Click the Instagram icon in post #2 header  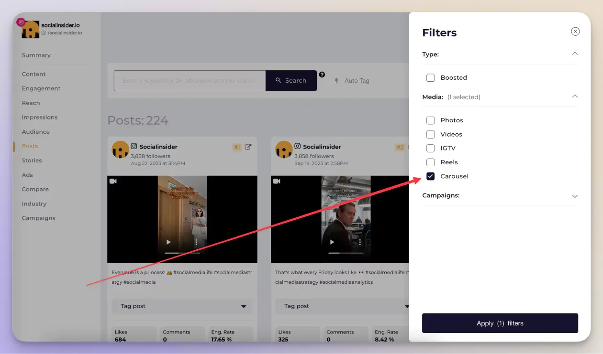[298, 147]
